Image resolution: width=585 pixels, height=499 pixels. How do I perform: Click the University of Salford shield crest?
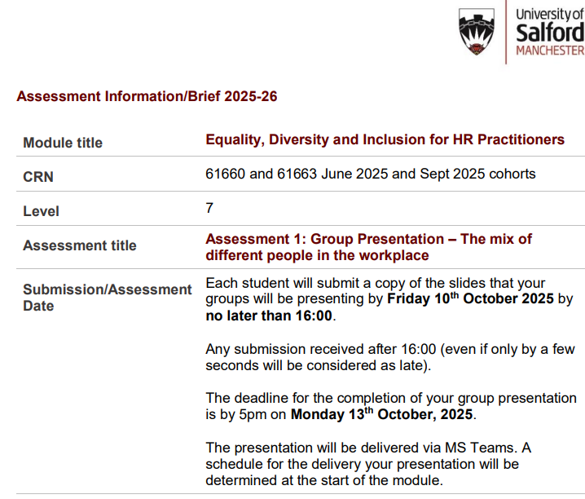477,32
